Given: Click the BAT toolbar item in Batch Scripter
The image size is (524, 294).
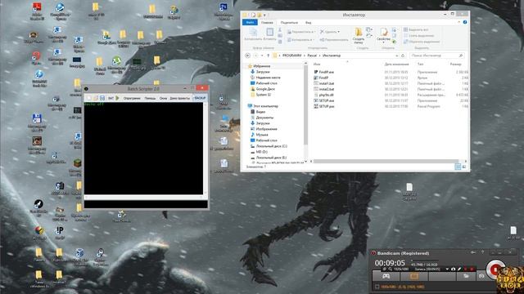Looking at the screenshot, I should pyautogui.click(x=111, y=98).
